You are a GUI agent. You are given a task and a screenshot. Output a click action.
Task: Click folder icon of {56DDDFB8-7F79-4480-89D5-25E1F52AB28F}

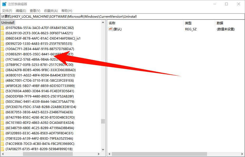click(2, 96)
